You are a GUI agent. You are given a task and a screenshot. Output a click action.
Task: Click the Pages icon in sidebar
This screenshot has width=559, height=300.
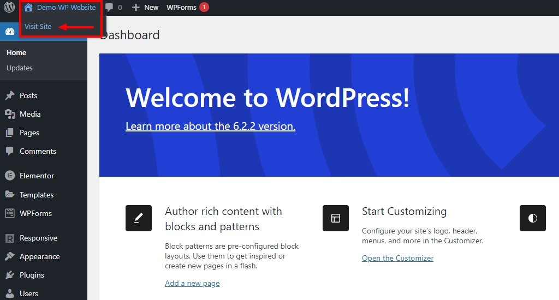(x=10, y=133)
